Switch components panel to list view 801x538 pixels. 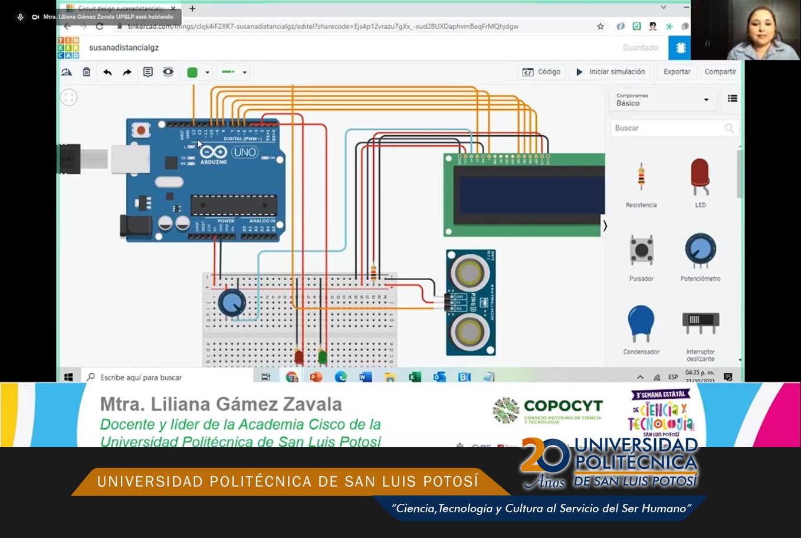(732, 99)
